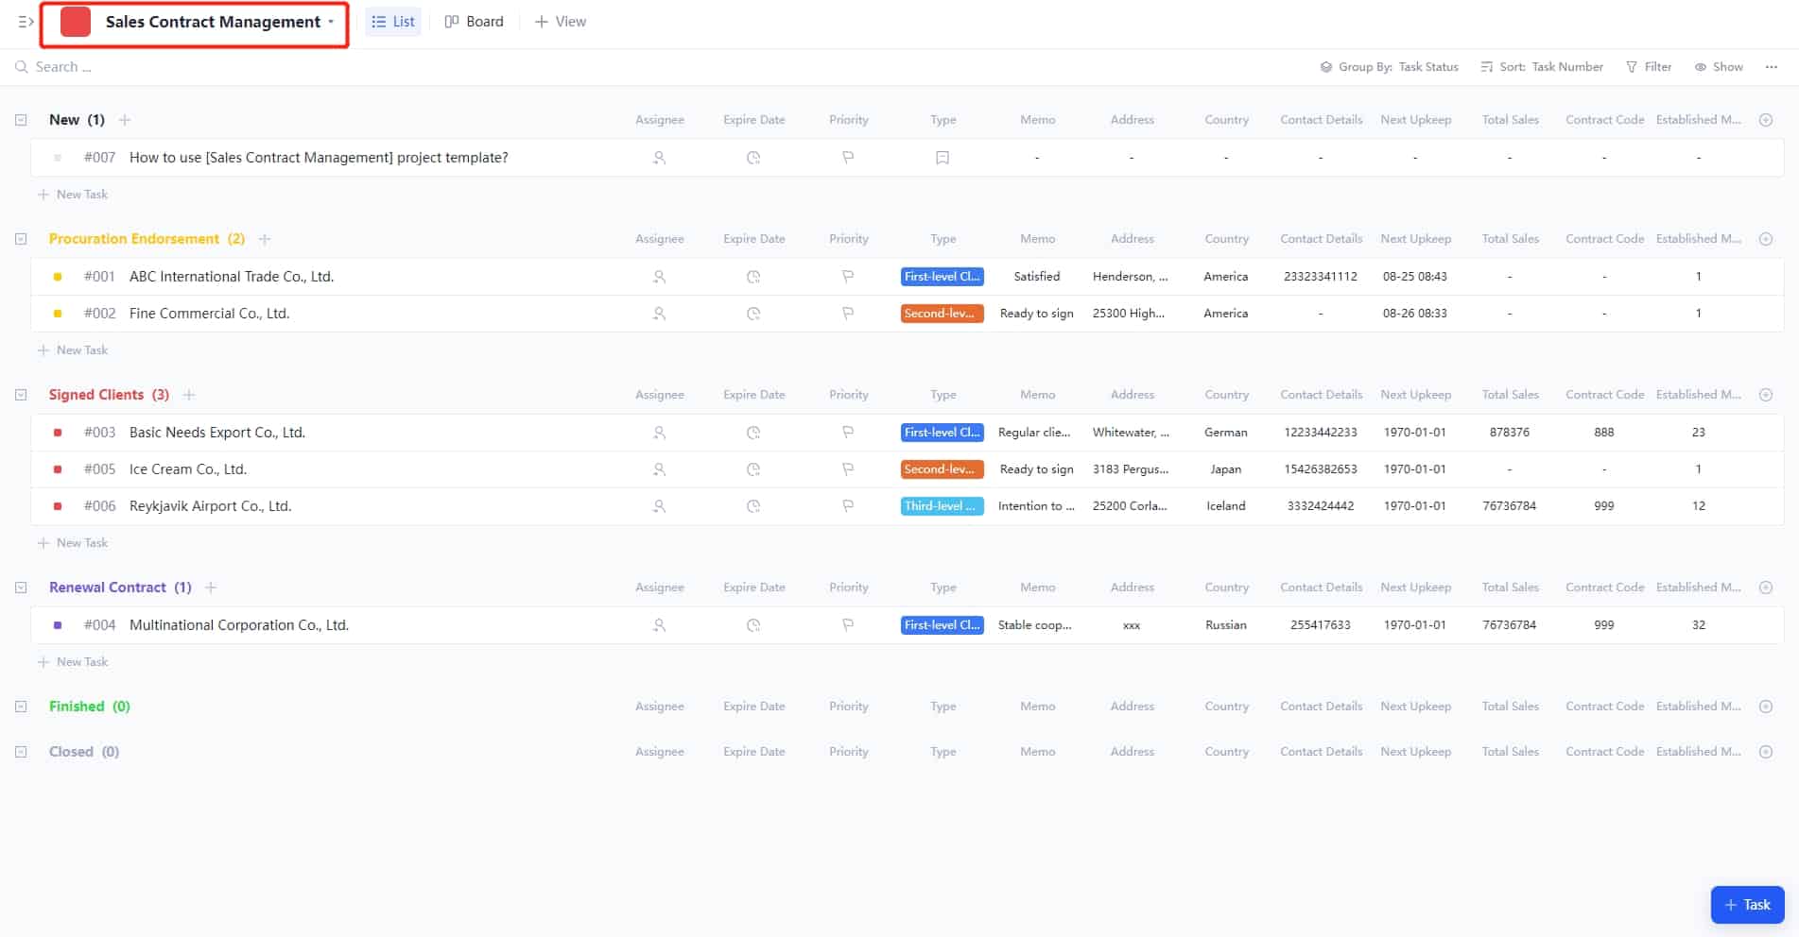Click the blue Task button at bottom right

point(1746,904)
